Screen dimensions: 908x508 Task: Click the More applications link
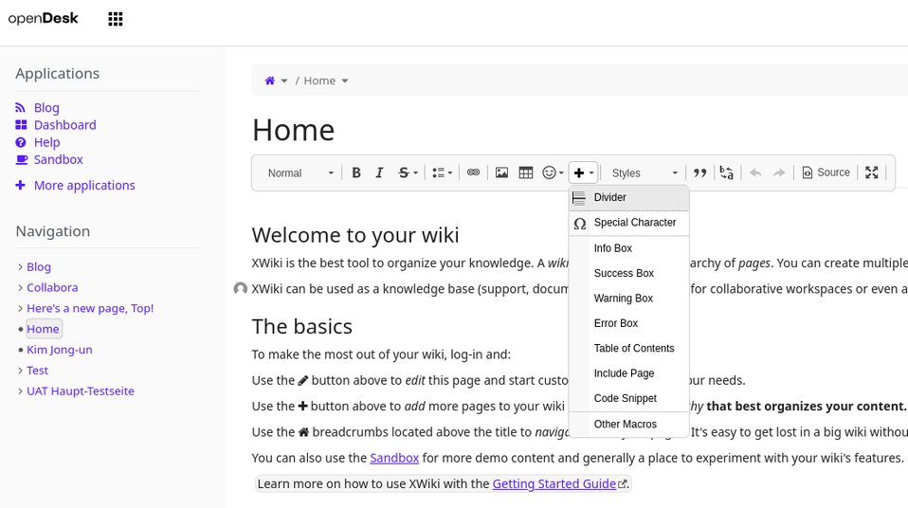tap(83, 186)
